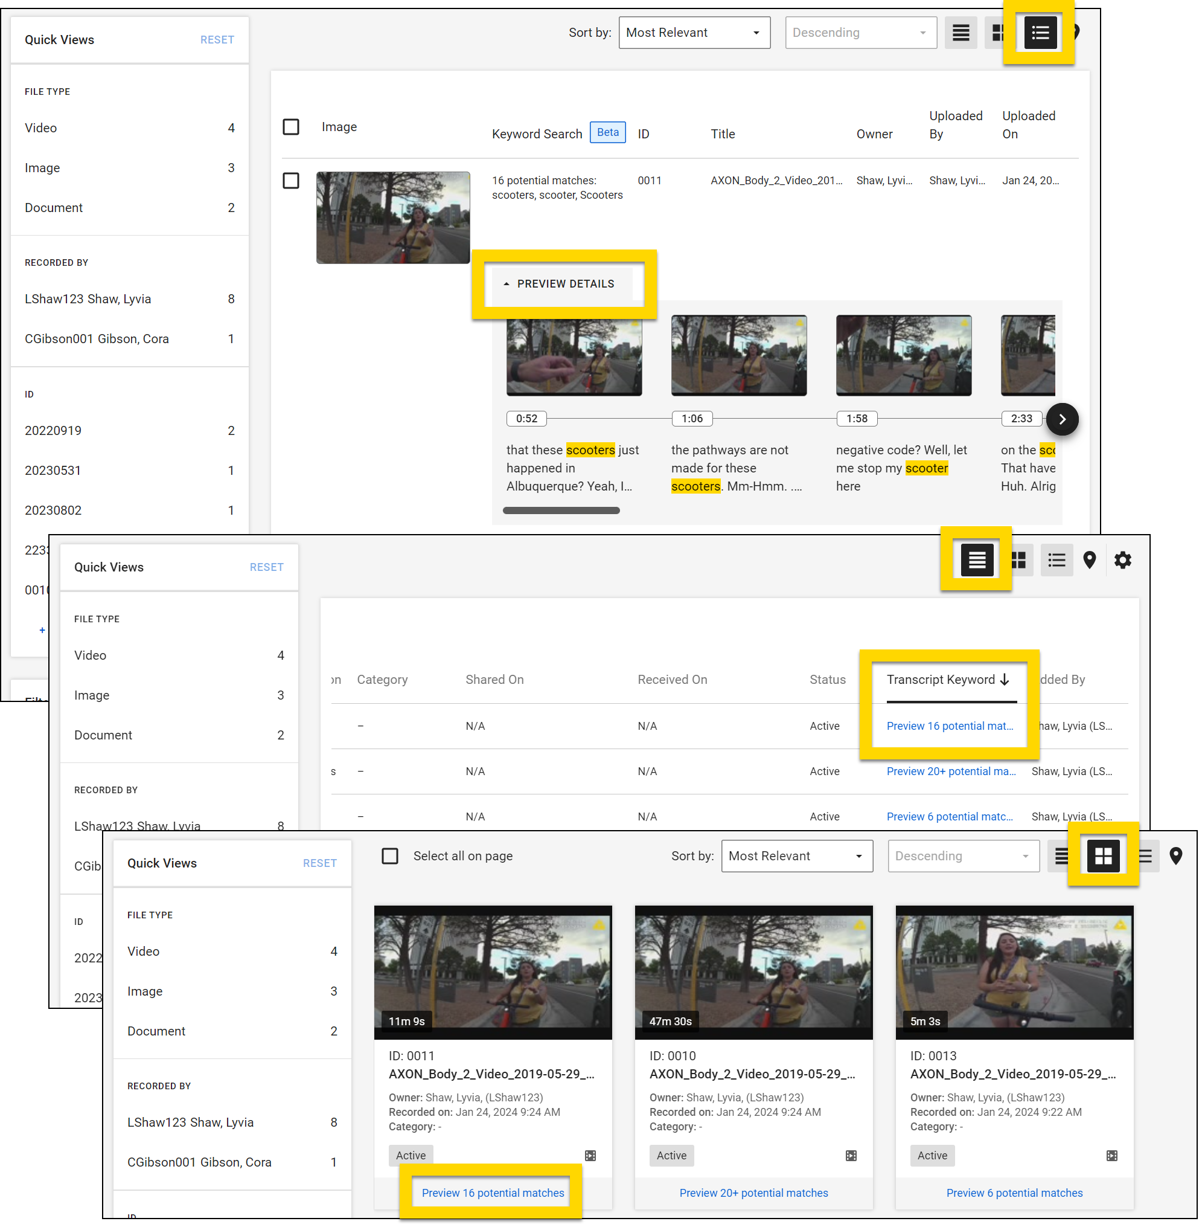Open the settings gear icon

[1122, 560]
